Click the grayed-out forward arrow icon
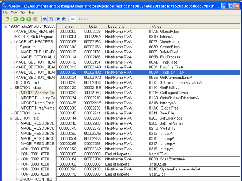The height and width of the screenshot is (181, 242). tap(35, 19)
